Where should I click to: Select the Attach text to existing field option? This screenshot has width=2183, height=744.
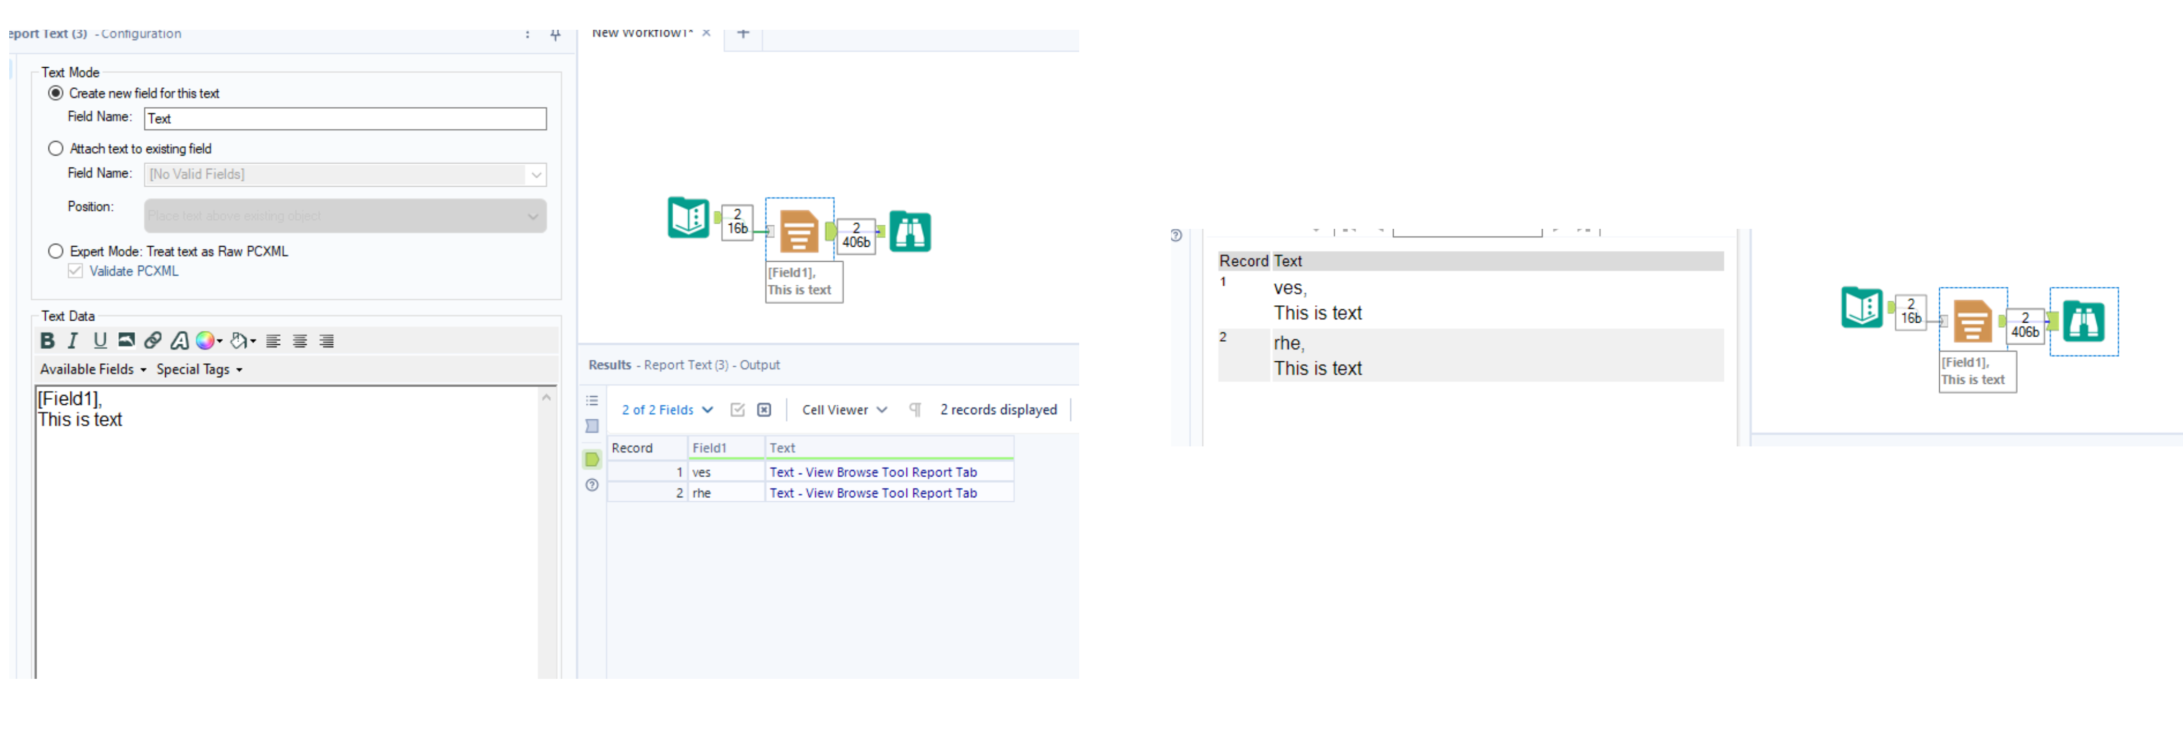56,148
